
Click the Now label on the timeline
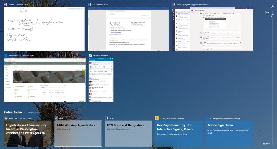click(268, 12)
